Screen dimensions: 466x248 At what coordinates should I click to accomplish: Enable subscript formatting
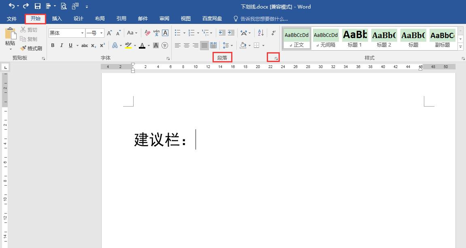click(x=93, y=45)
